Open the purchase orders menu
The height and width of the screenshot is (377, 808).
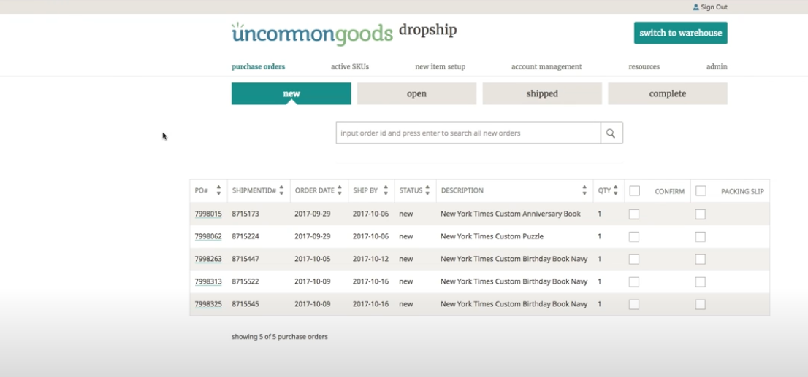(258, 66)
